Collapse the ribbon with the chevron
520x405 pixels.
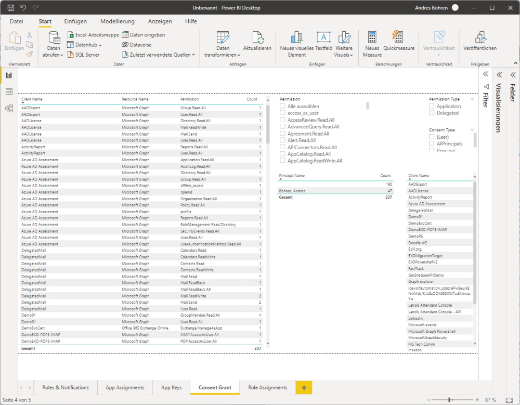pyautogui.click(x=515, y=63)
